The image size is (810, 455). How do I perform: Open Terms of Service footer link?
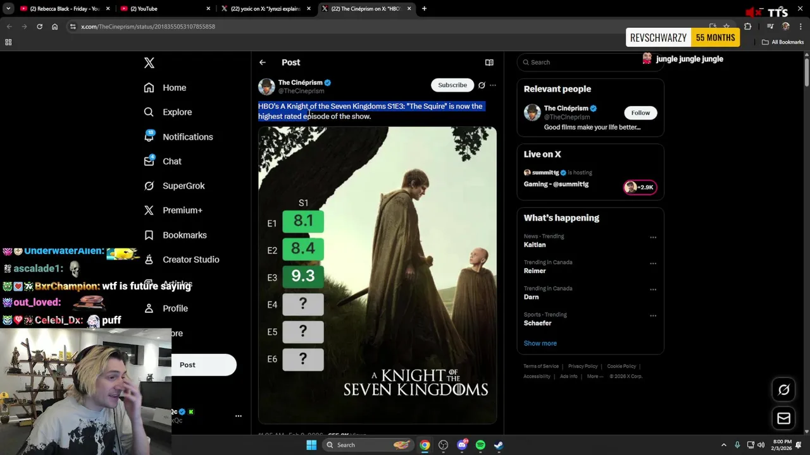pyautogui.click(x=541, y=366)
